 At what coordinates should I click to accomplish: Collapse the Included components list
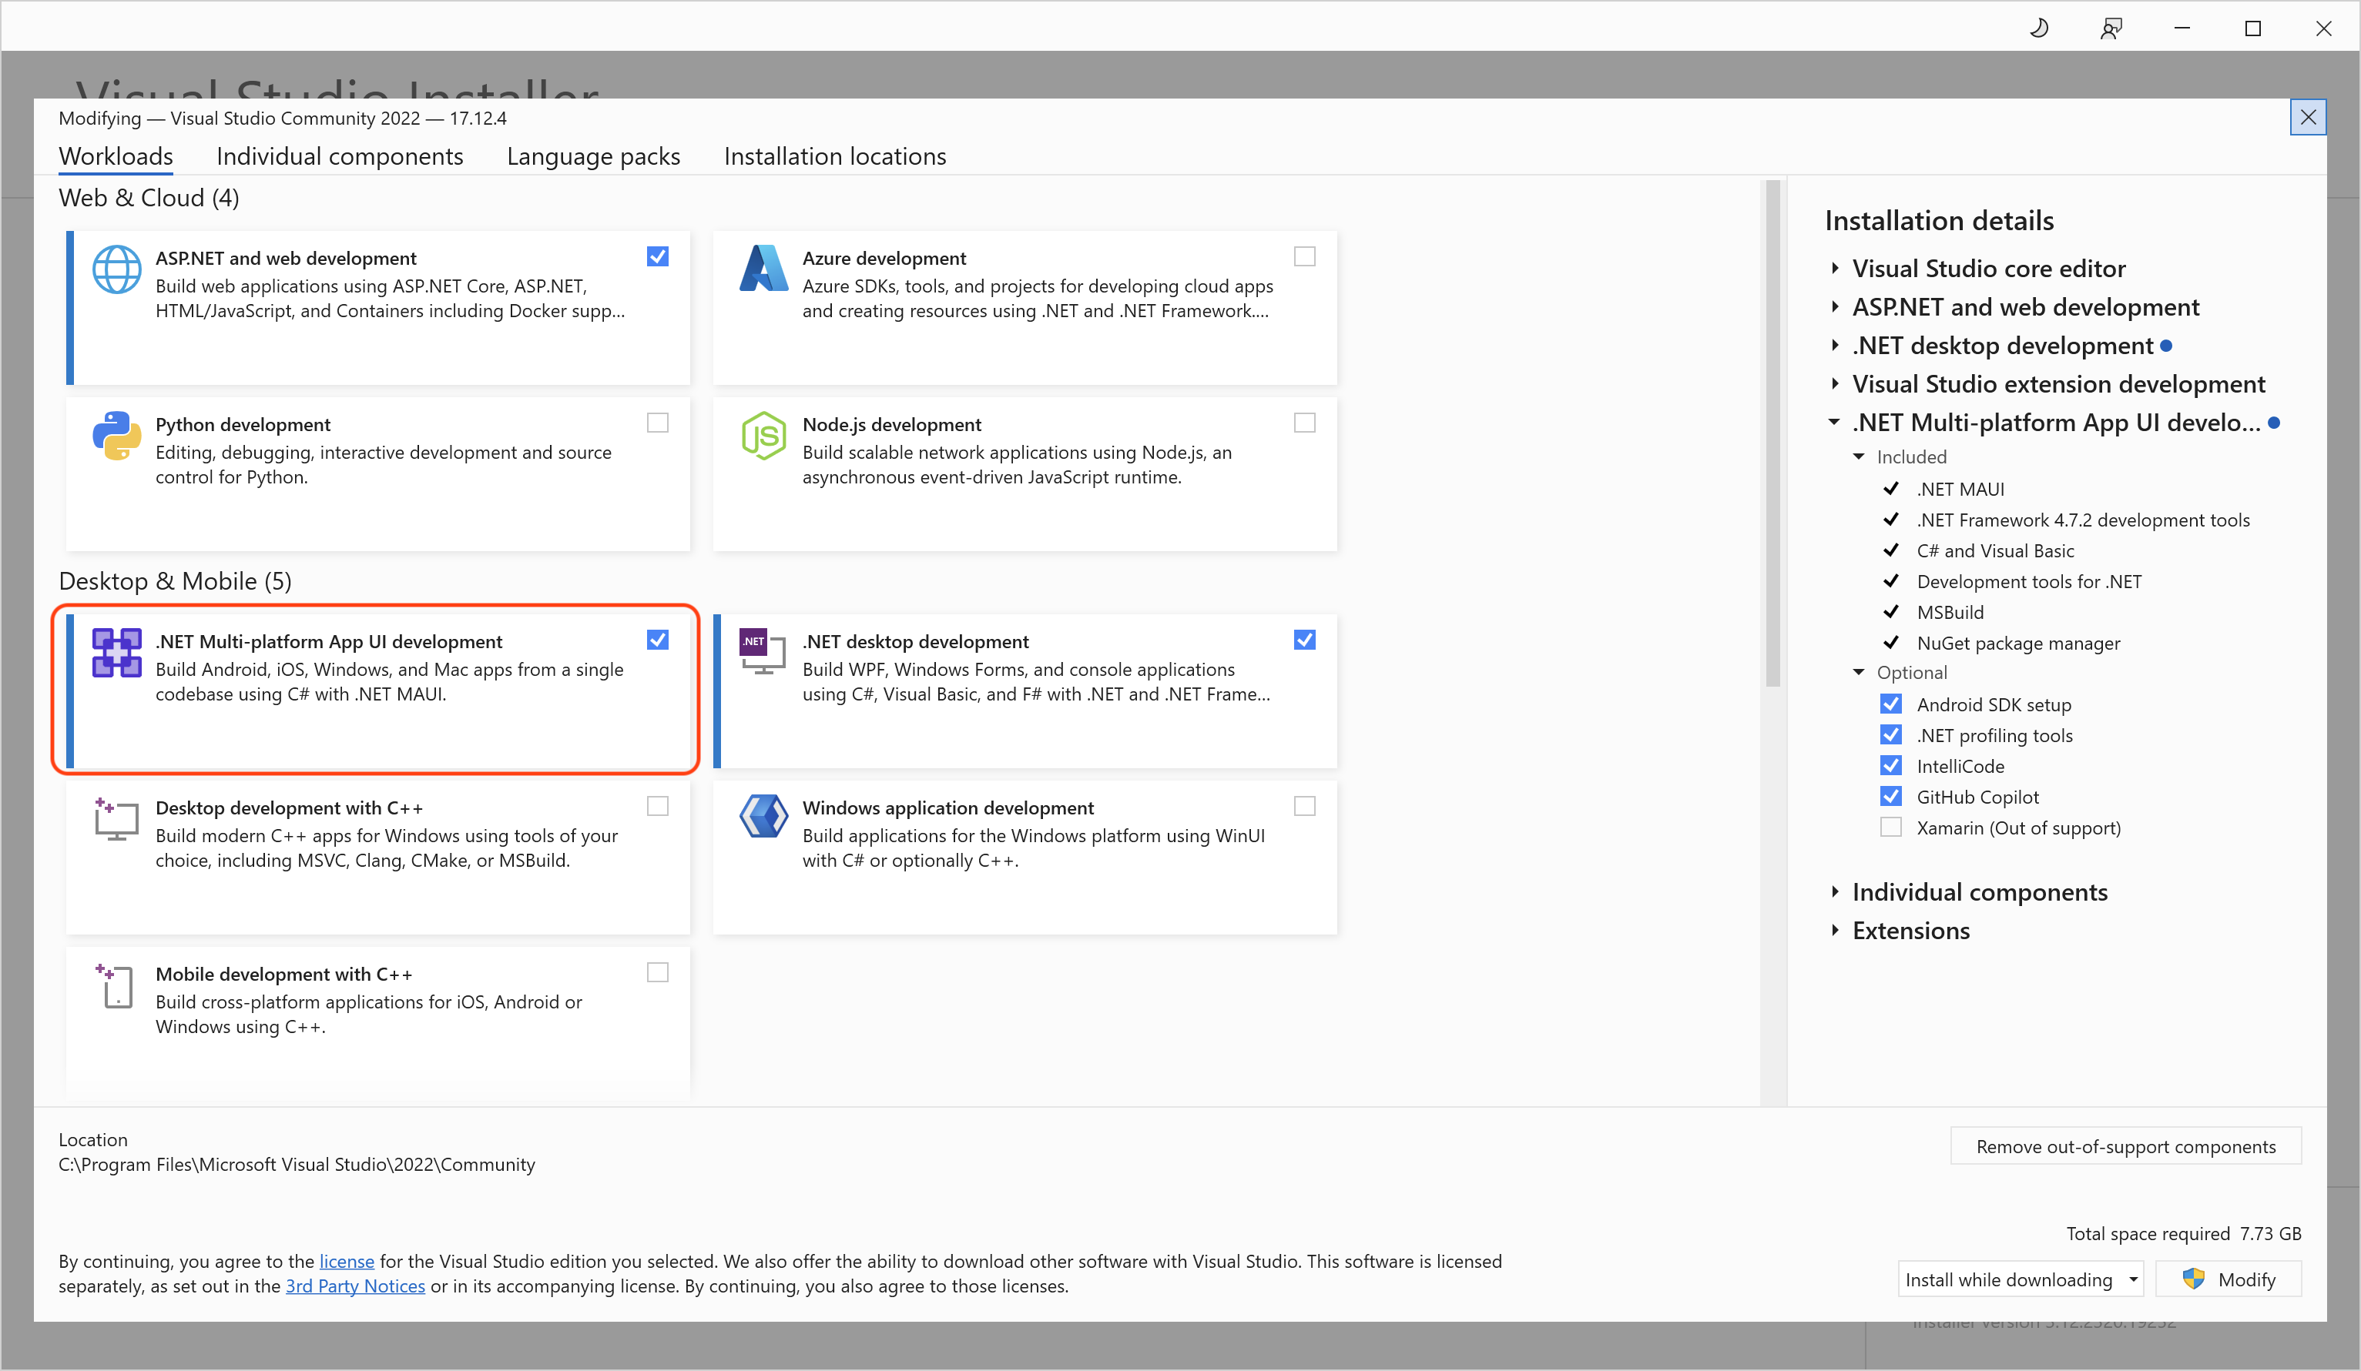(x=1859, y=457)
